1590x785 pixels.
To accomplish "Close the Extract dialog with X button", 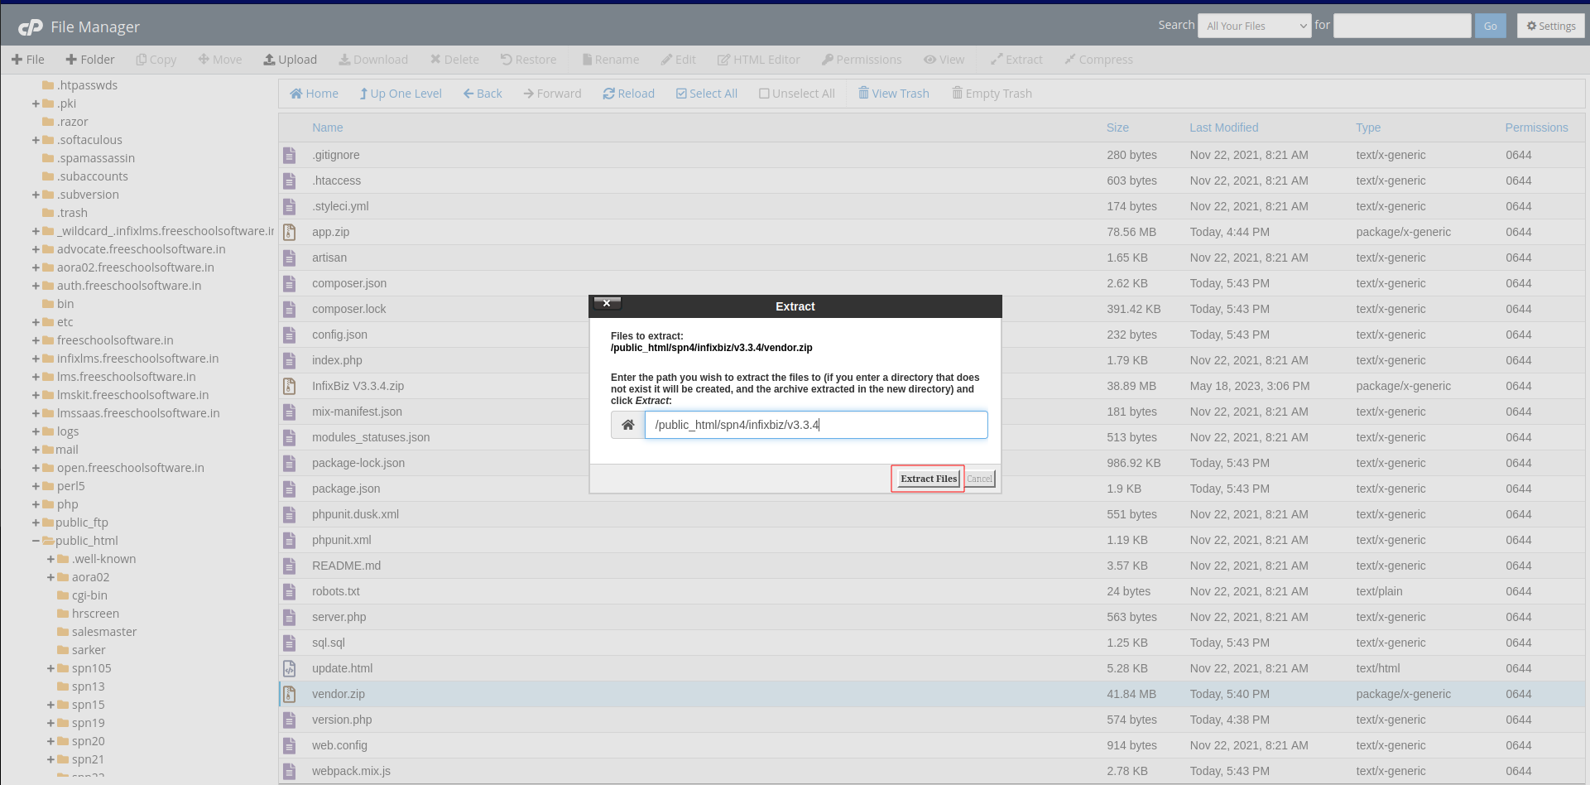I will click(607, 304).
